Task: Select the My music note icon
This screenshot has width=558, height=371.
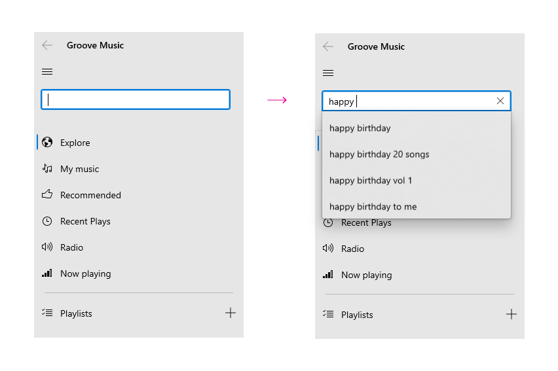Action: (x=47, y=169)
